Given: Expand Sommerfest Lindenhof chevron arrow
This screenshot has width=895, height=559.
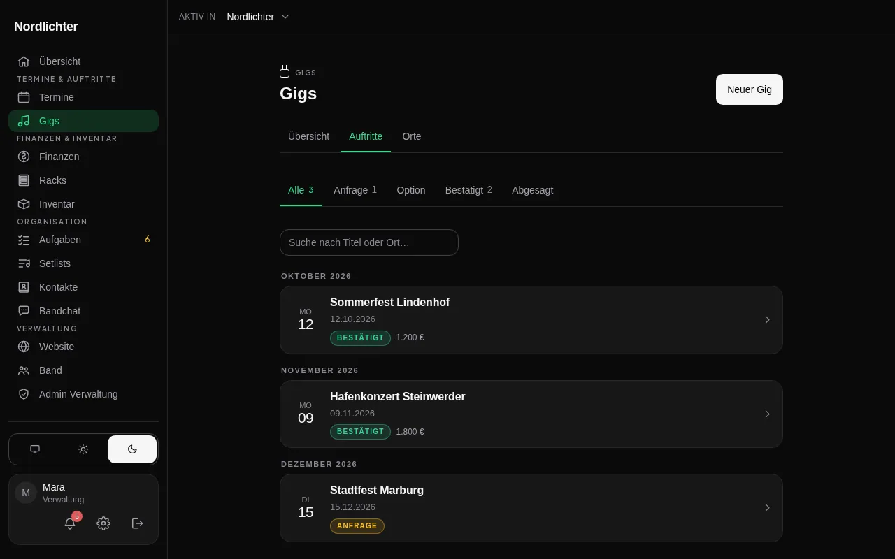Looking at the screenshot, I should point(767,320).
